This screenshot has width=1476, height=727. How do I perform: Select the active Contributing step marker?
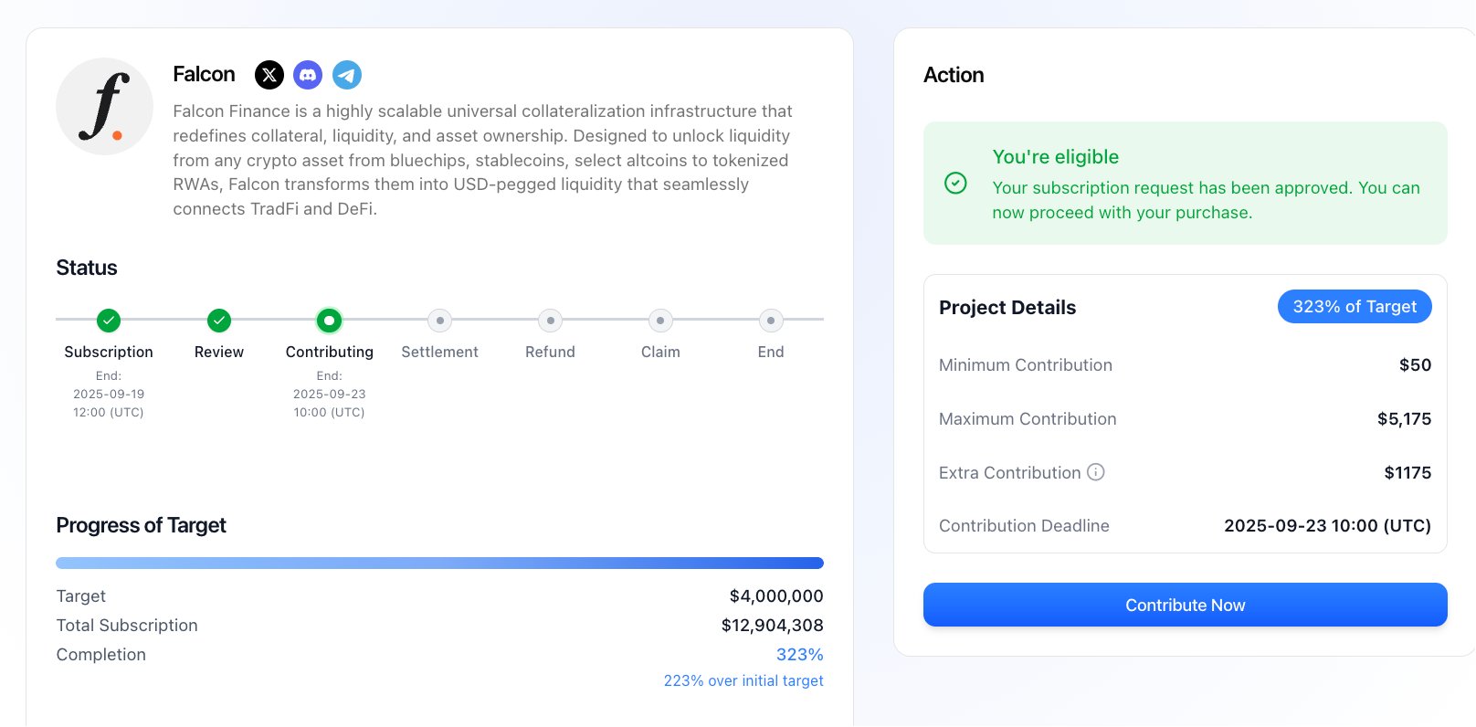(x=329, y=321)
